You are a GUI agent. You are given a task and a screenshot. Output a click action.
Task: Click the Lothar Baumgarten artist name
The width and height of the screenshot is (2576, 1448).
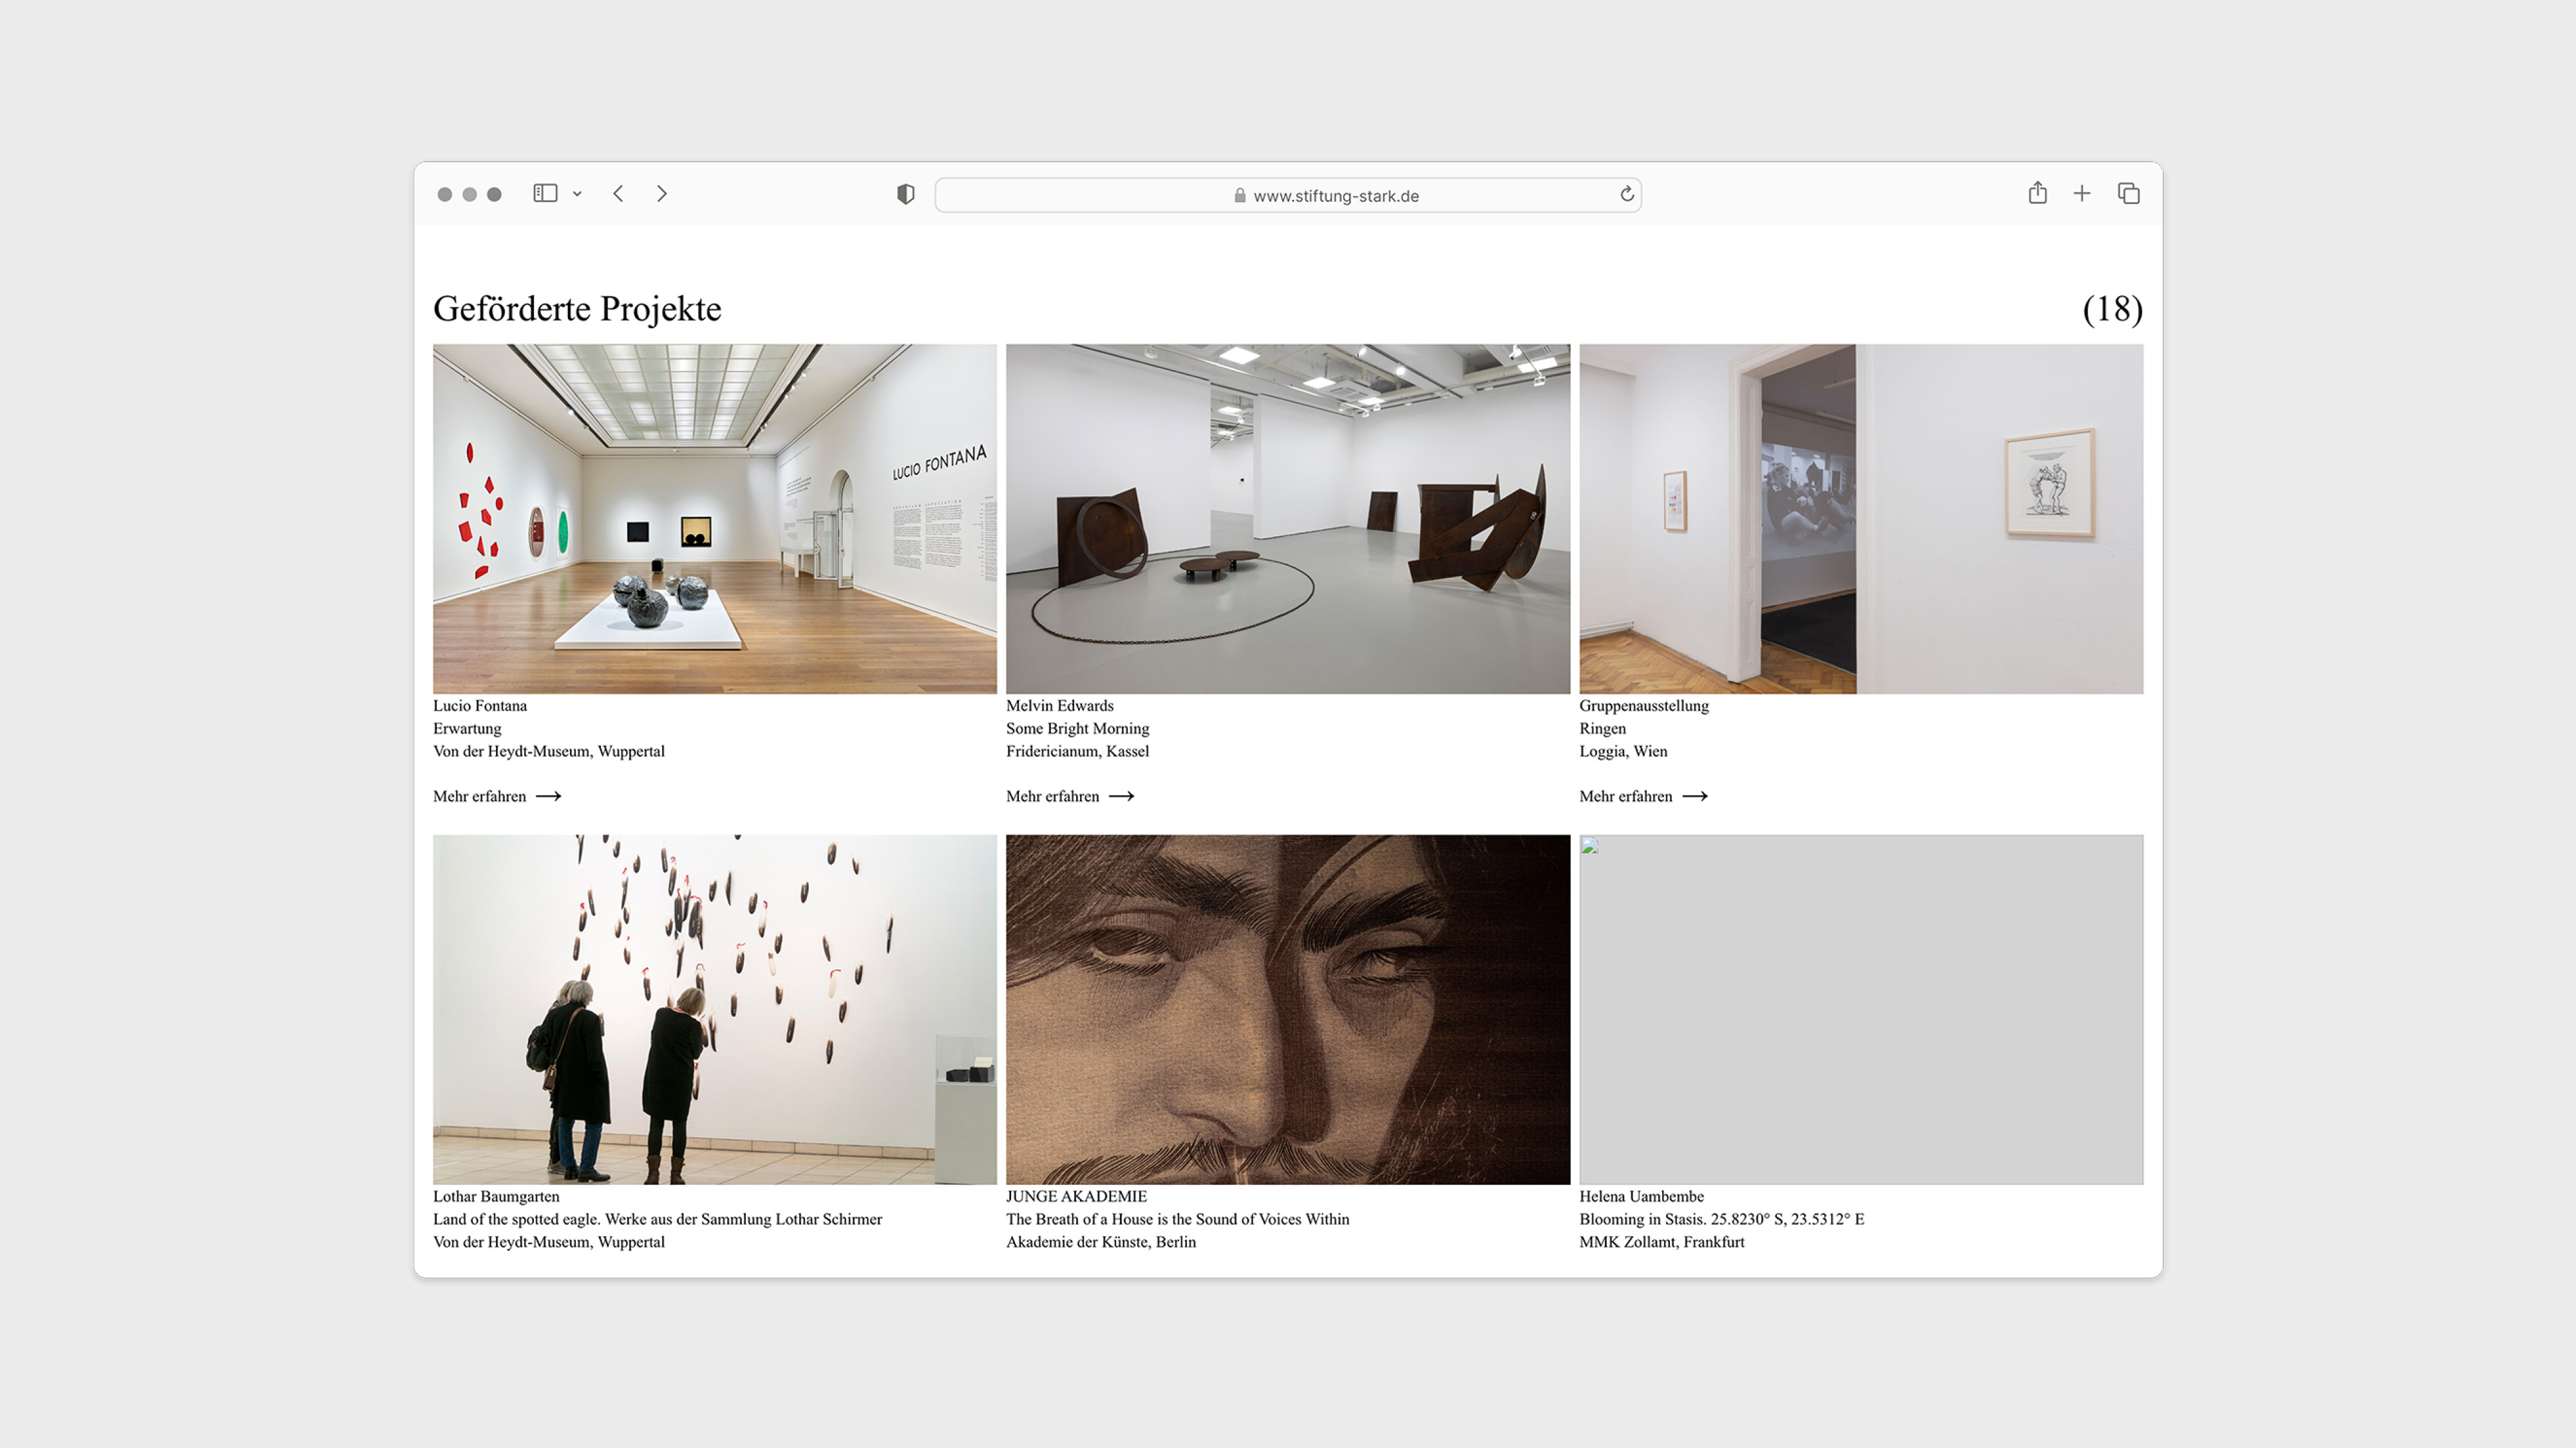coord(496,1196)
